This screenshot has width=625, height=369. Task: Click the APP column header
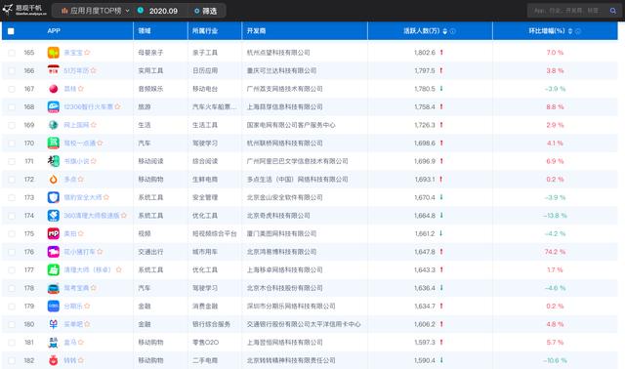click(x=54, y=30)
